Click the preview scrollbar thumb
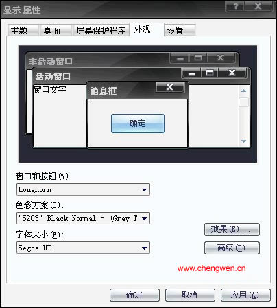The width and height of the screenshot is (277, 308). point(243,102)
